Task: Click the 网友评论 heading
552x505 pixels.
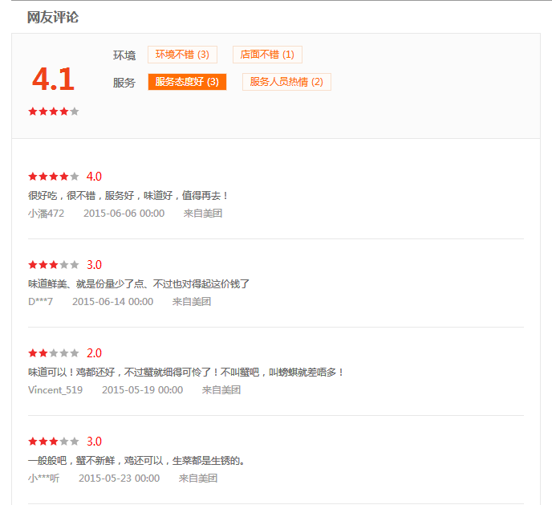Action: 53,17
